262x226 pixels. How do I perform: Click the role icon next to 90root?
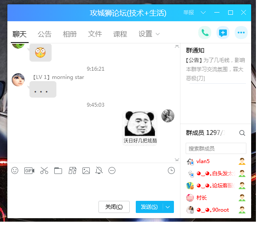pos(242,210)
